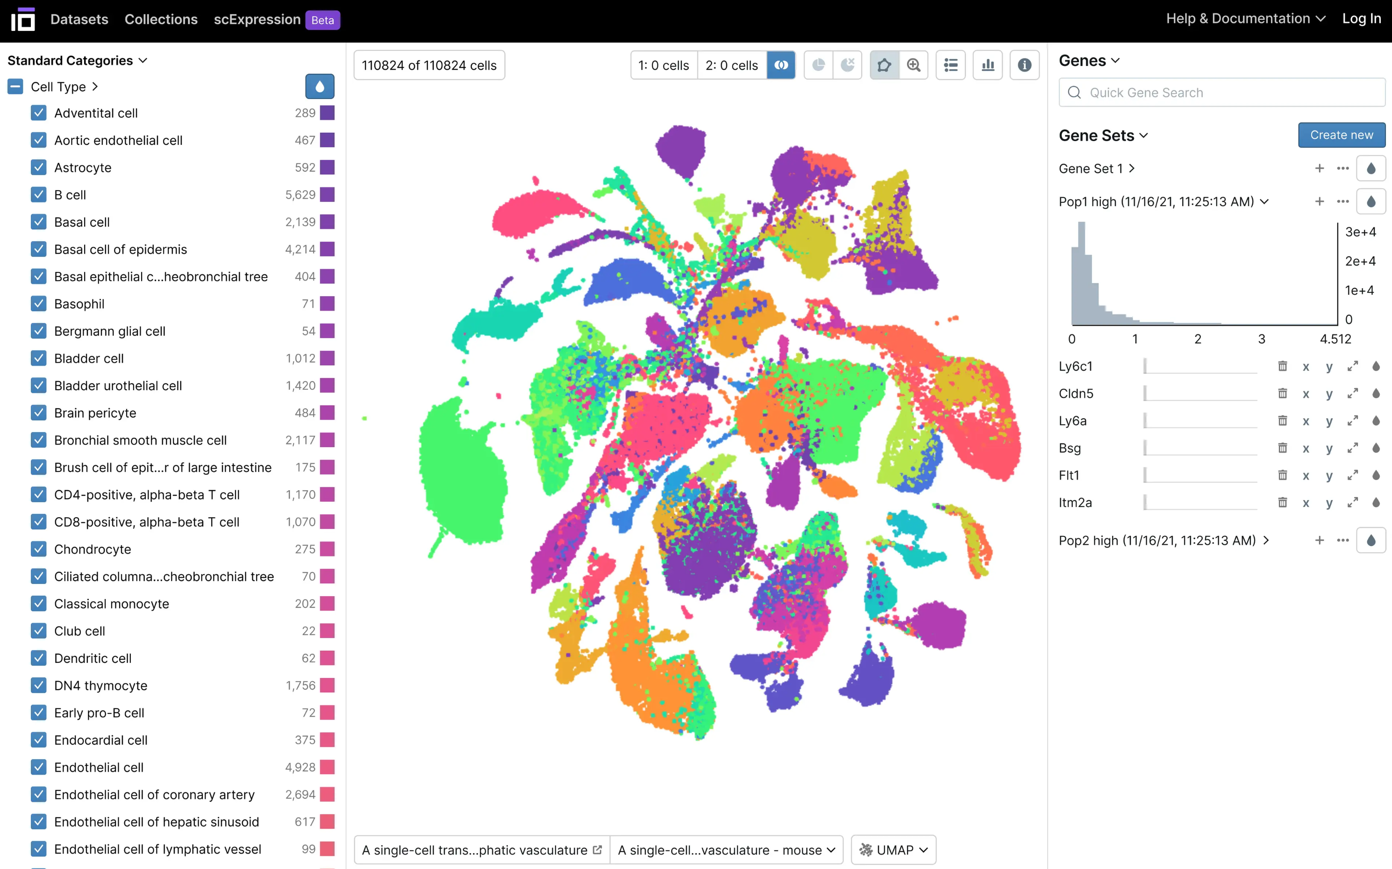
Task: Open the dataset info icon
Action: tap(1024, 65)
